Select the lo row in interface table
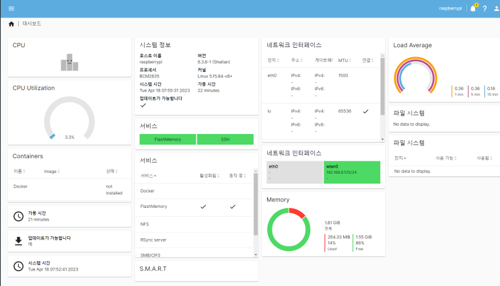This screenshot has height=286, width=500. click(x=321, y=121)
